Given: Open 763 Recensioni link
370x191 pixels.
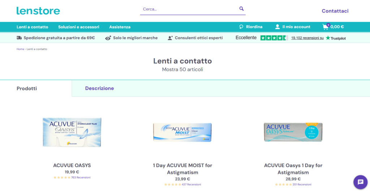Looking at the screenshot, I should [81, 178].
